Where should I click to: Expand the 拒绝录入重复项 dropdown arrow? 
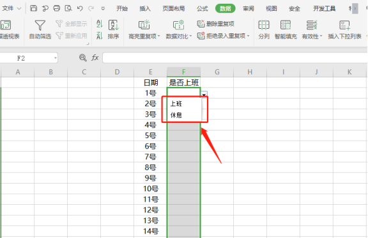[x=248, y=36]
